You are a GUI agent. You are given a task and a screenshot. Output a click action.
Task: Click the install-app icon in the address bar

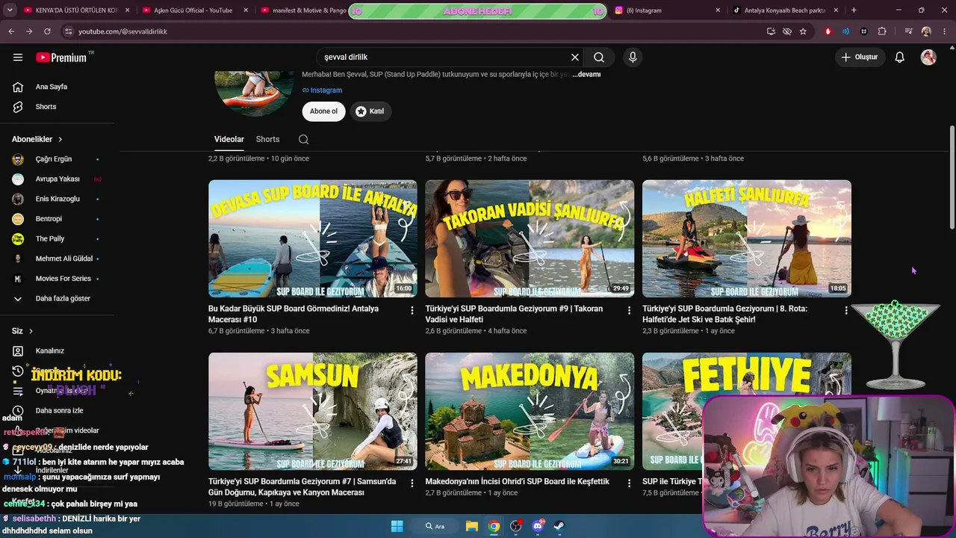[x=771, y=31]
